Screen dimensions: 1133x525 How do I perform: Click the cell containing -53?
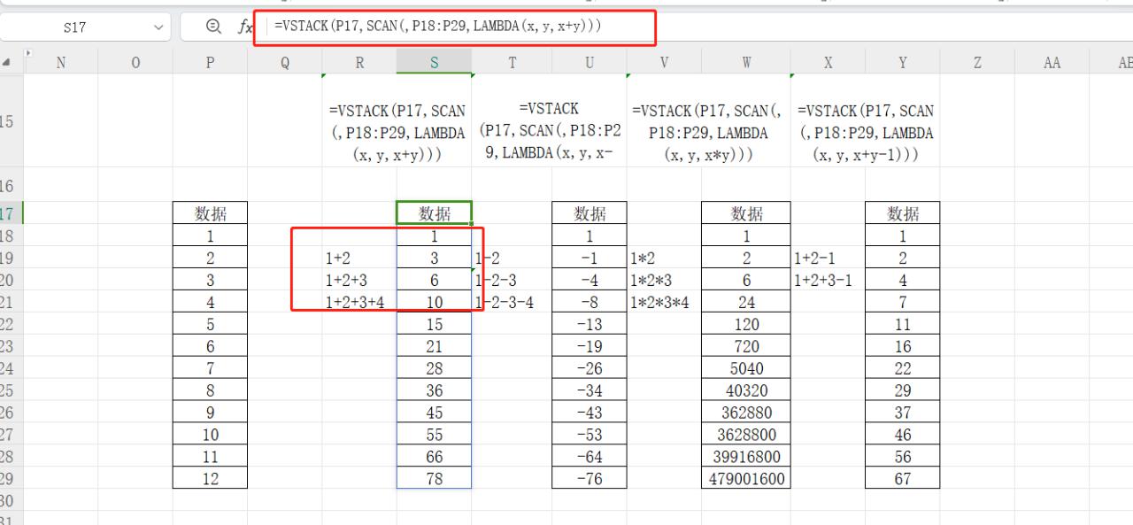[x=590, y=435]
